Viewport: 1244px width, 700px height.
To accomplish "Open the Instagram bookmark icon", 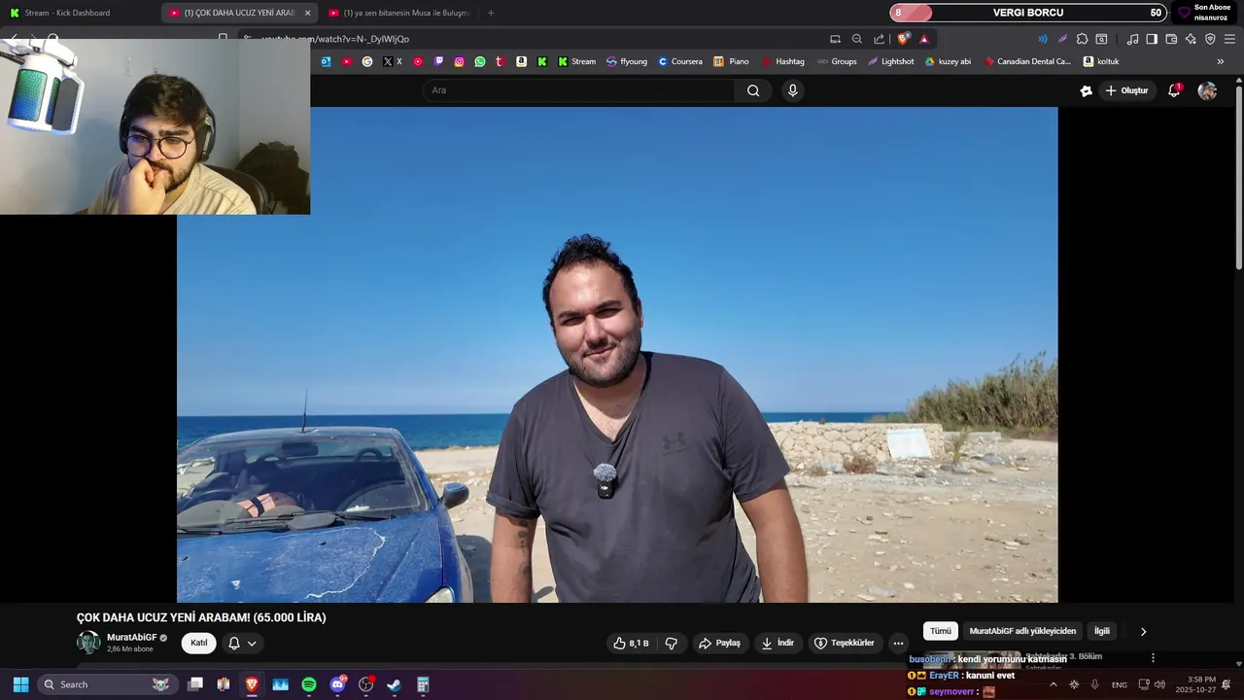I will [460, 61].
